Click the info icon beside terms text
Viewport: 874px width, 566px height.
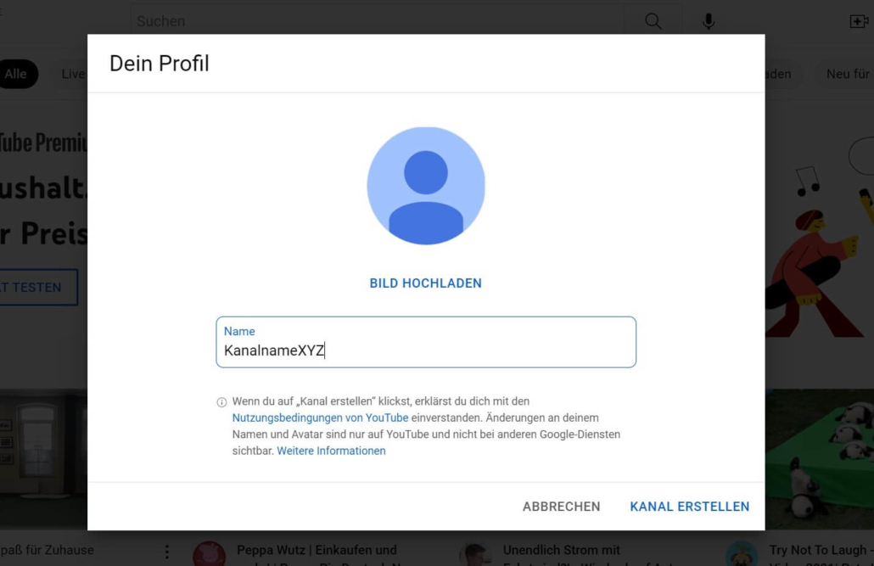[x=221, y=402]
